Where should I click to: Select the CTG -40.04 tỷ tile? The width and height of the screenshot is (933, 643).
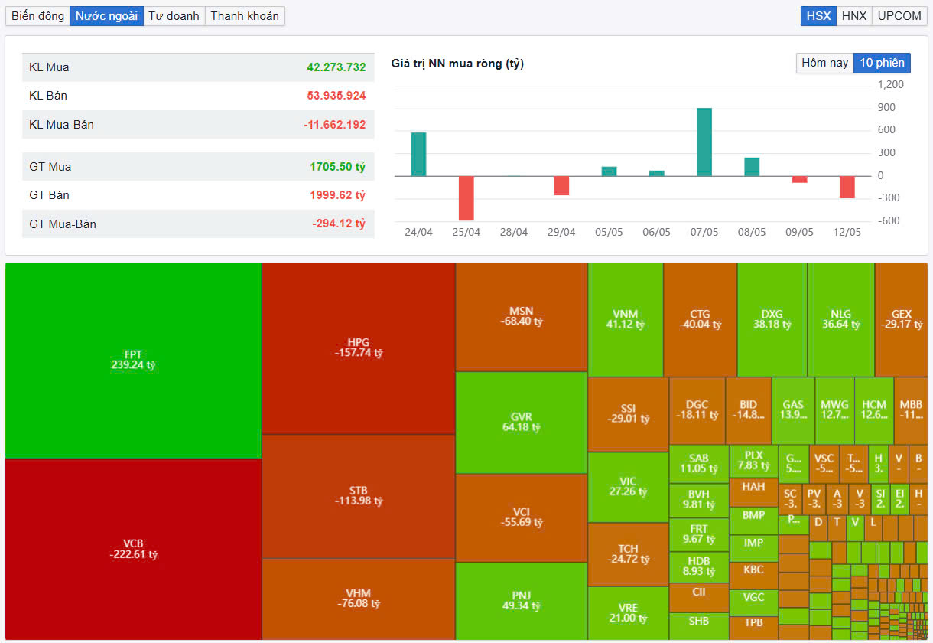point(700,320)
